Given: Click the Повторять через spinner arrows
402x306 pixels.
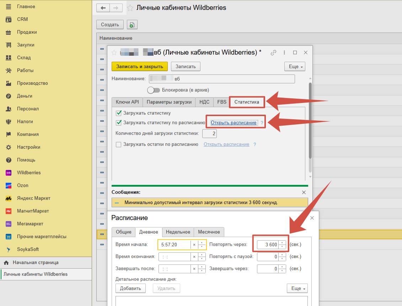Looking at the screenshot, I should [282, 245].
